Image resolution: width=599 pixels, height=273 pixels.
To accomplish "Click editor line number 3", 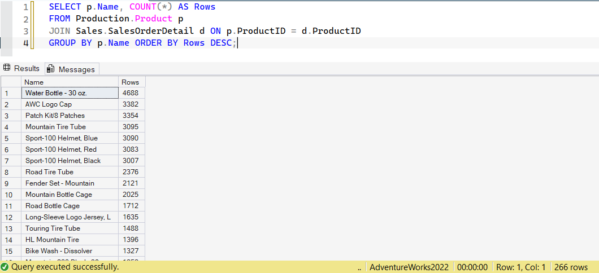I will point(25,31).
